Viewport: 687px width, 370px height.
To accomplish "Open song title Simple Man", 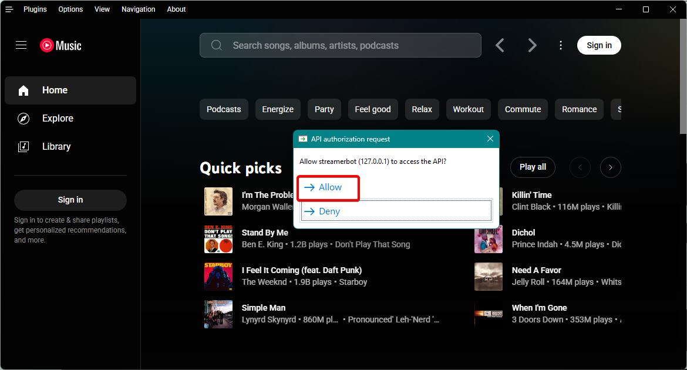I will [x=264, y=308].
